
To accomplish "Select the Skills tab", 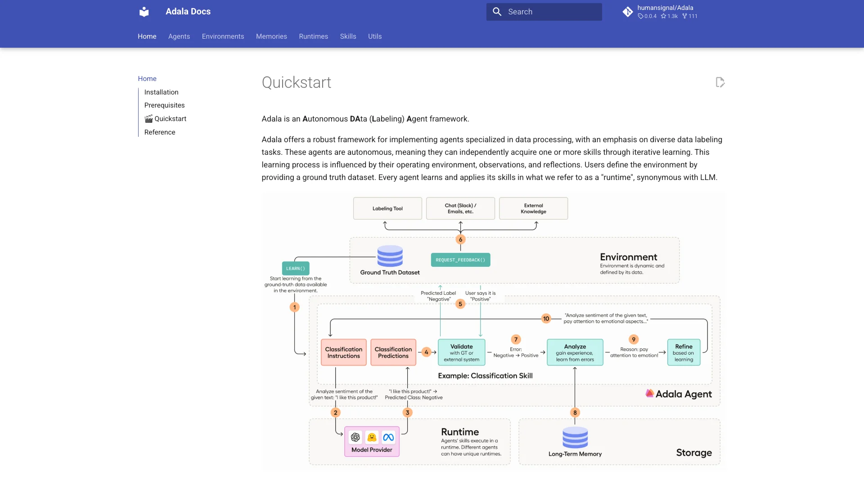I will 348,36.
